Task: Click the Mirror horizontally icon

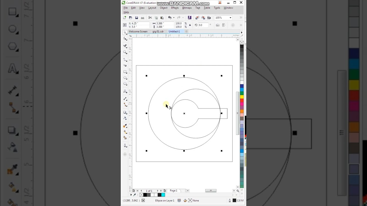Action: pos(218,25)
